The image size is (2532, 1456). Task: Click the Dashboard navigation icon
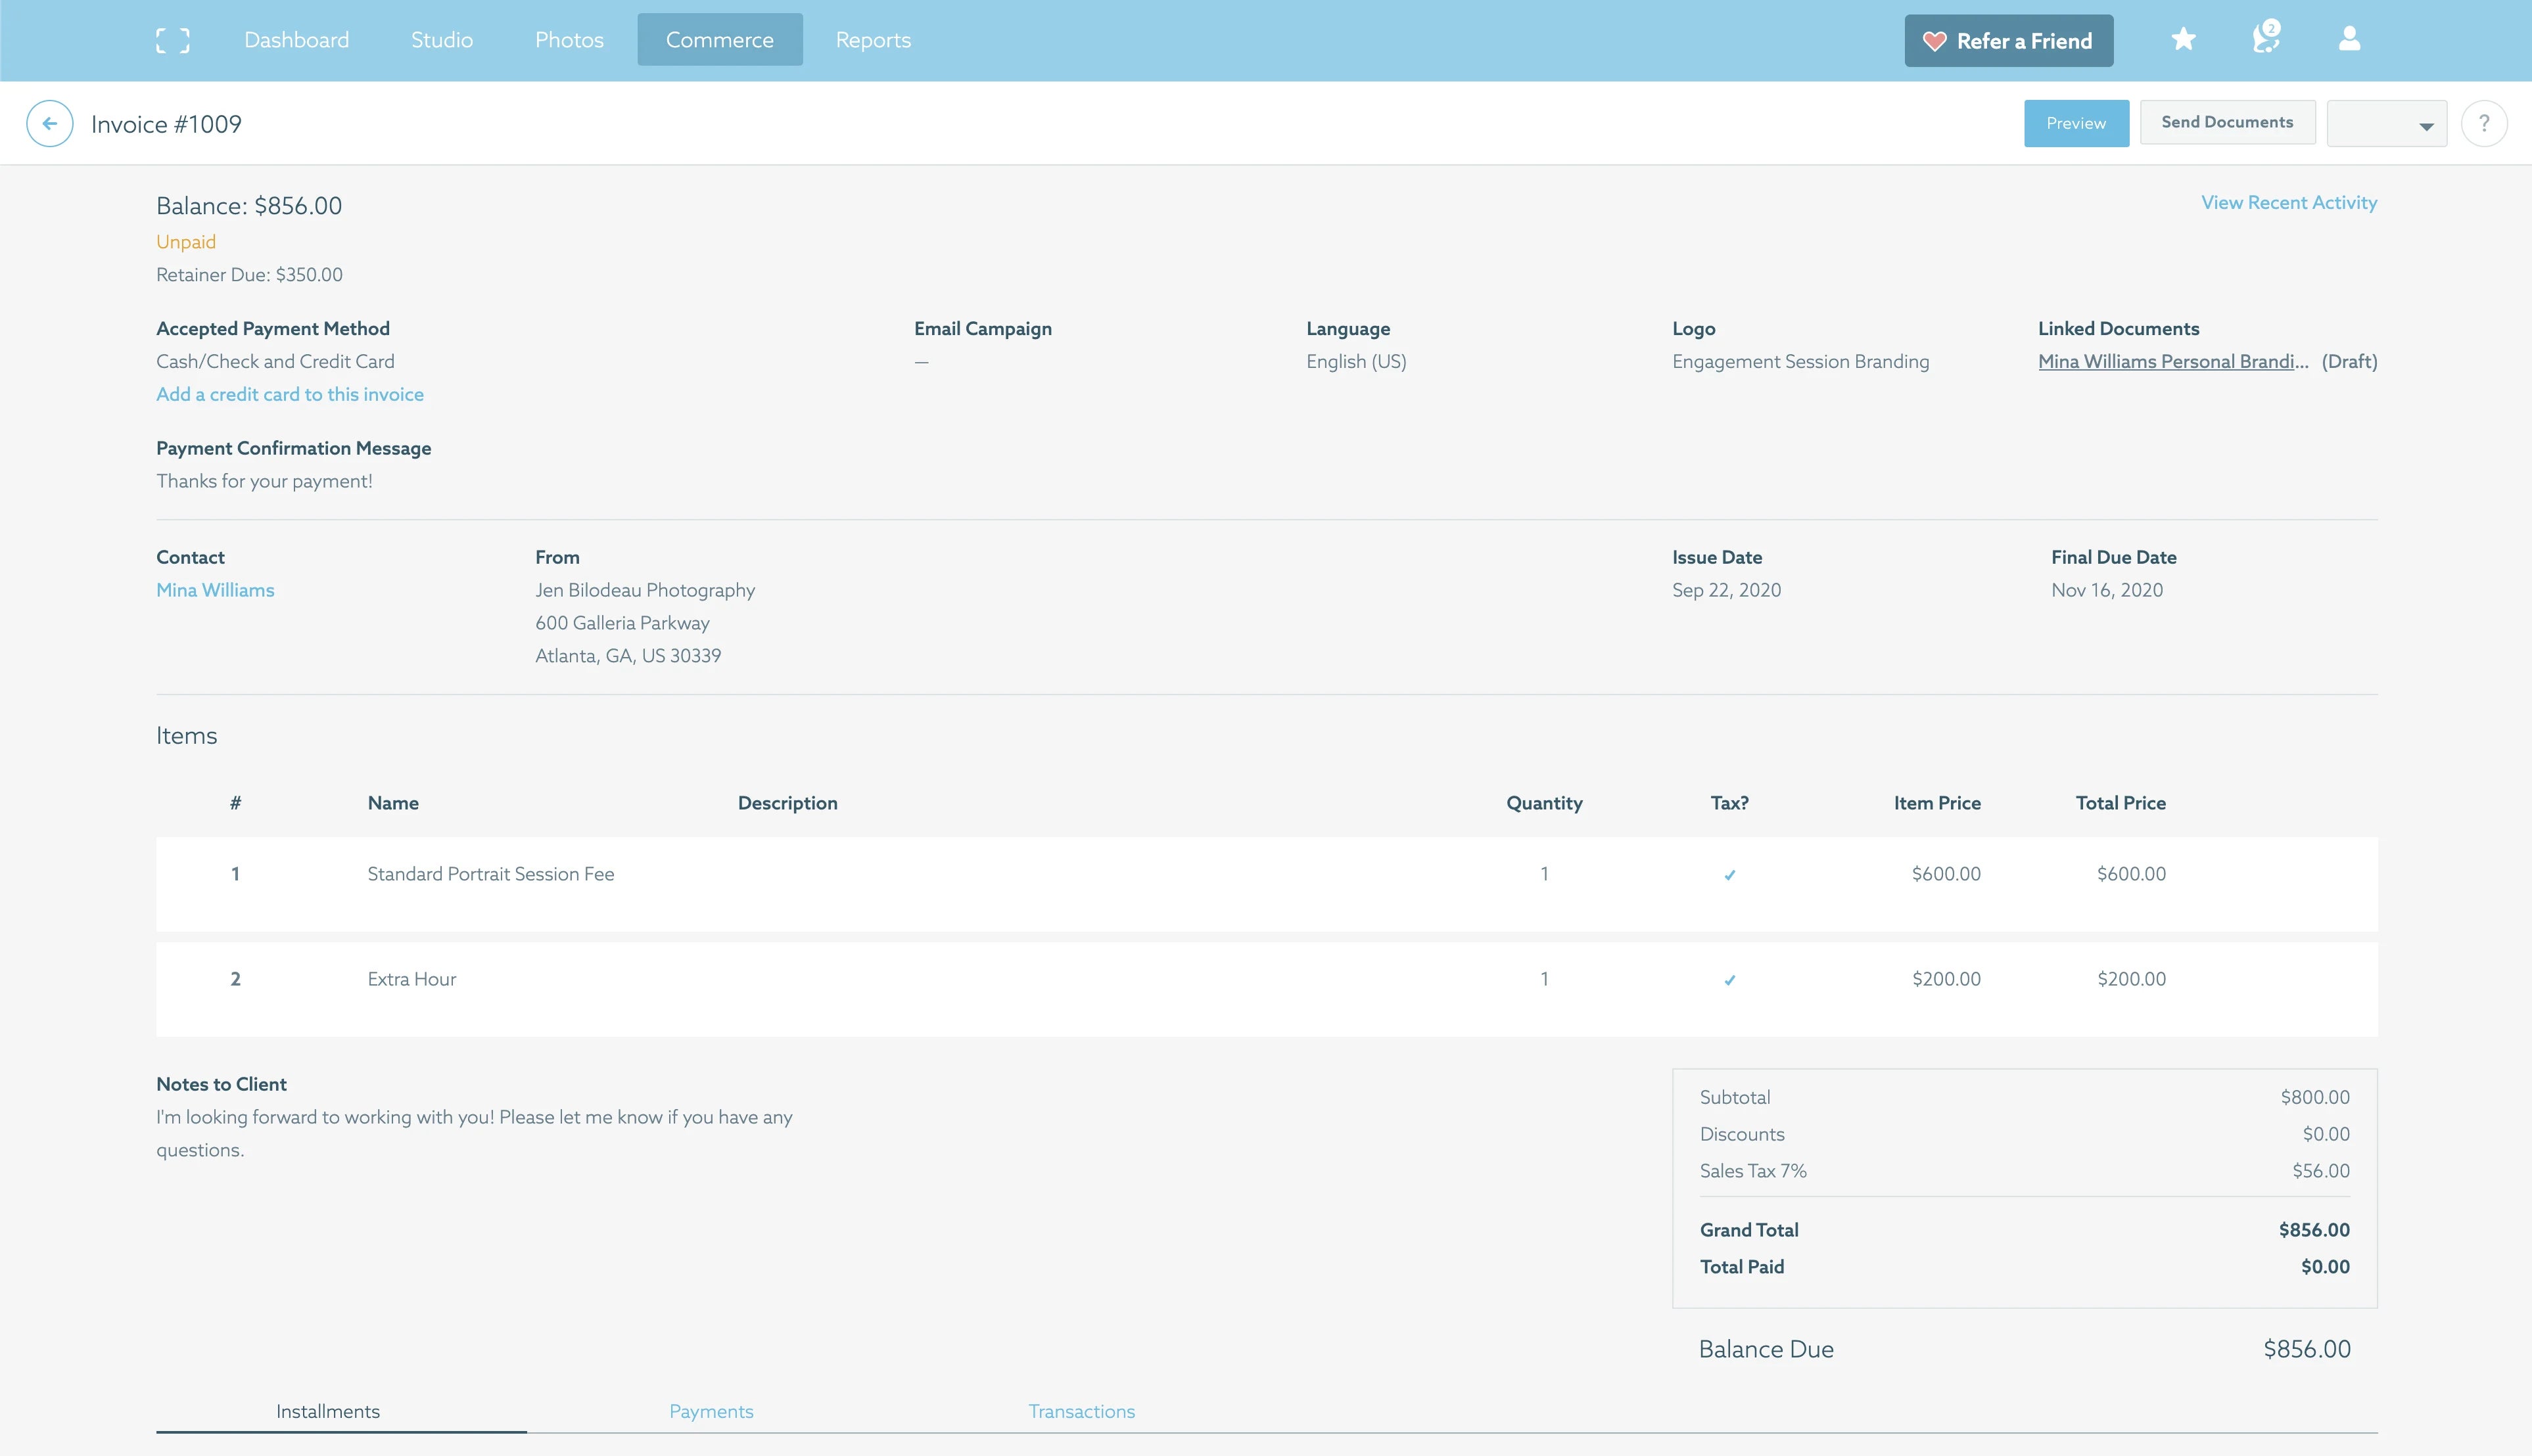click(296, 38)
